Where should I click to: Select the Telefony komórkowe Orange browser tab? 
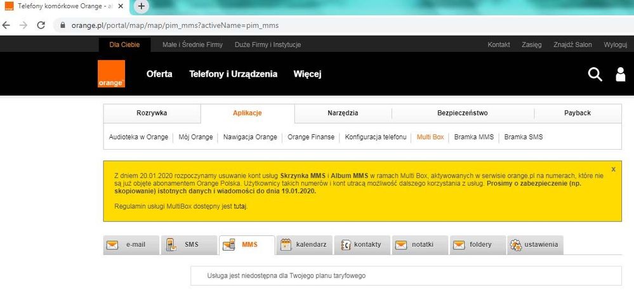pyautogui.click(x=65, y=6)
